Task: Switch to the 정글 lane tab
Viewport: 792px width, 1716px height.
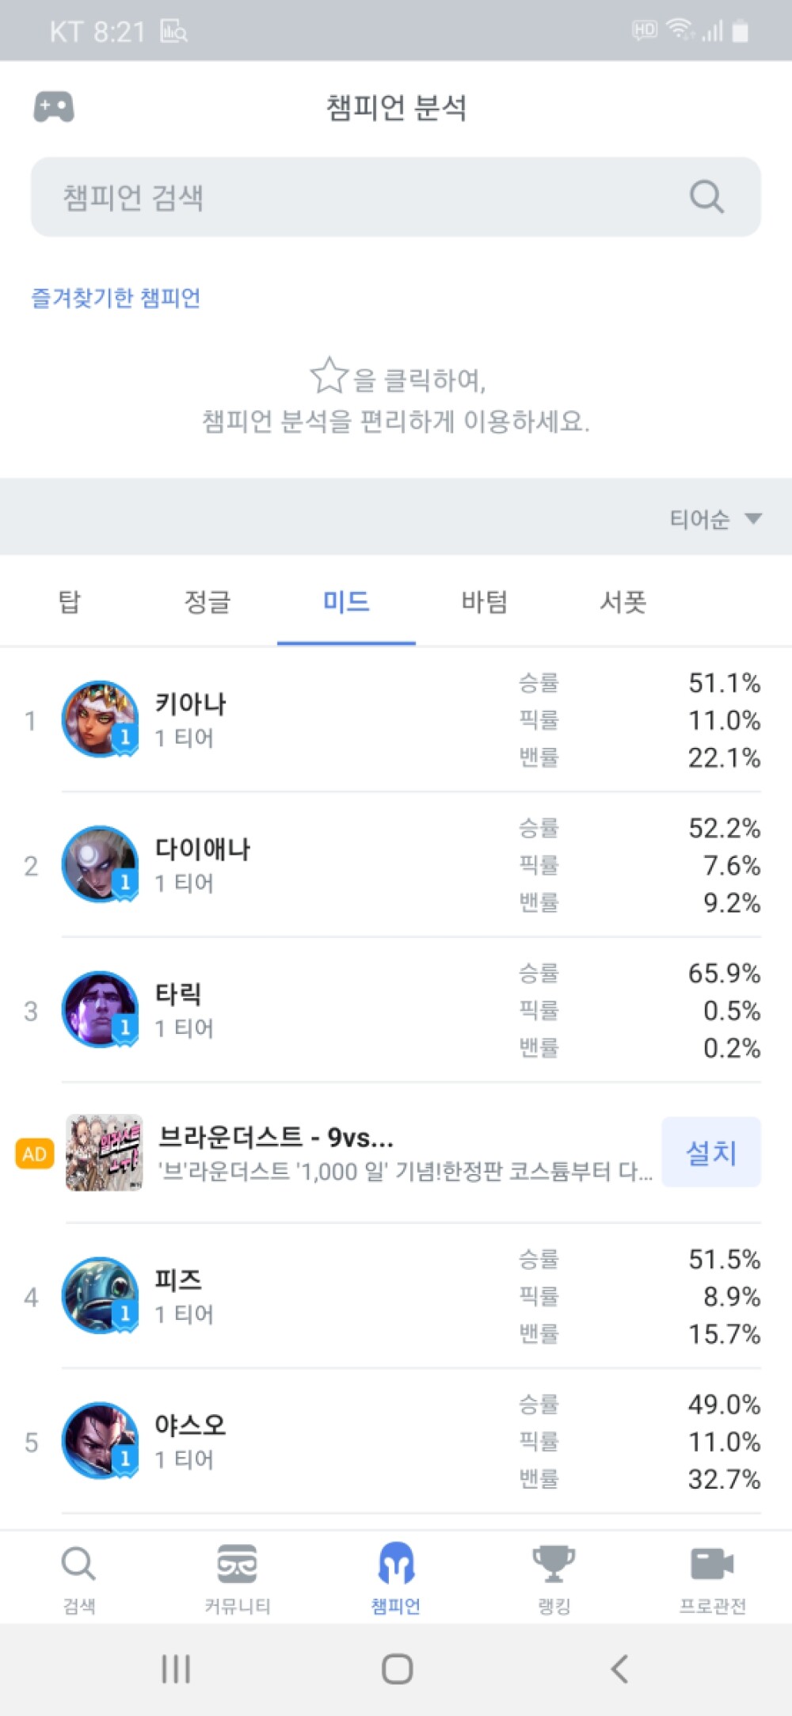Action: pyautogui.click(x=208, y=601)
